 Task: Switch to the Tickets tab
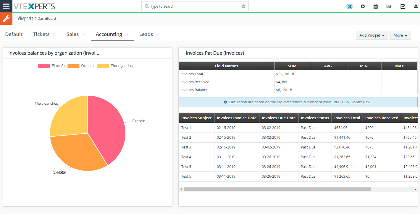coord(41,34)
